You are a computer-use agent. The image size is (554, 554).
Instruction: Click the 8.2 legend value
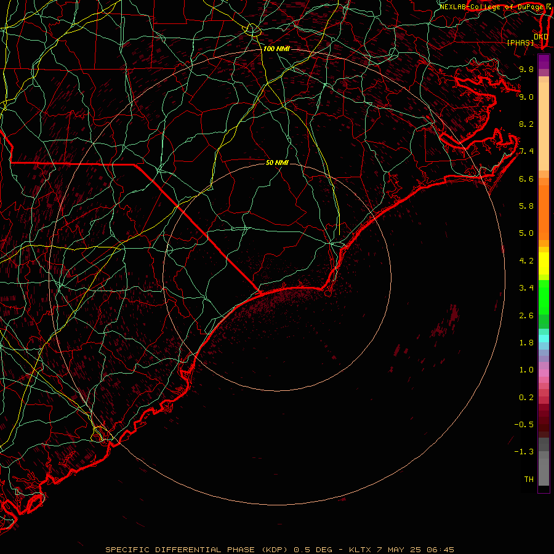point(526,124)
